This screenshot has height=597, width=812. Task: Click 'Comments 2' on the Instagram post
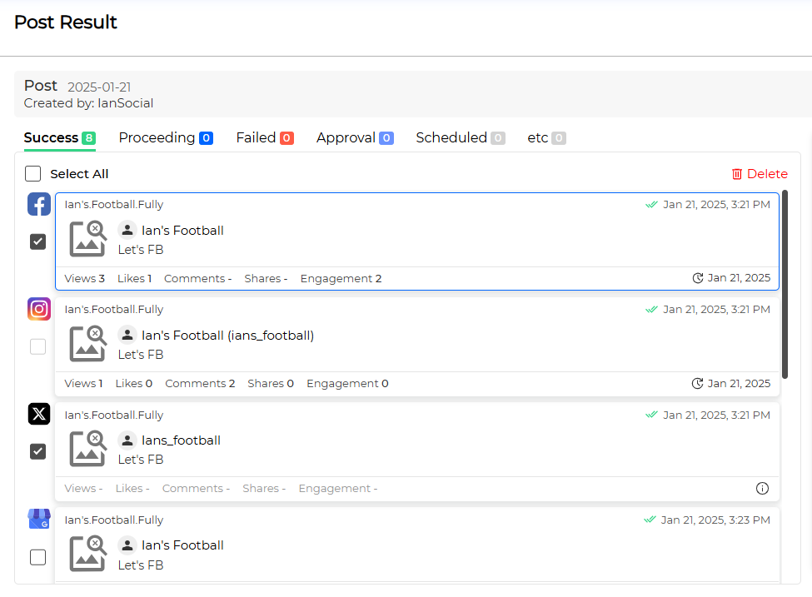click(x=200, y=384)
